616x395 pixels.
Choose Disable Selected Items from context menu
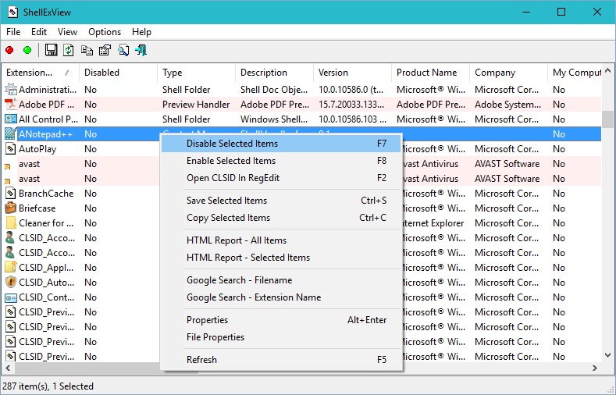click(232, 144)
